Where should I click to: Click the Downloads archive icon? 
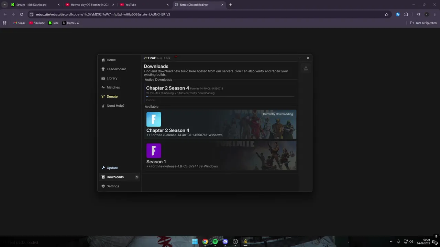pyautogui.click(x=103, y=177)
